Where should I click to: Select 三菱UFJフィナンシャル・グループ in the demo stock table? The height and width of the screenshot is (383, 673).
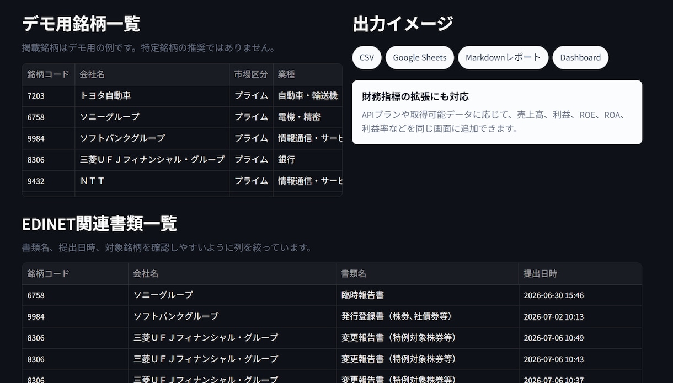click(x=152, y=159)
